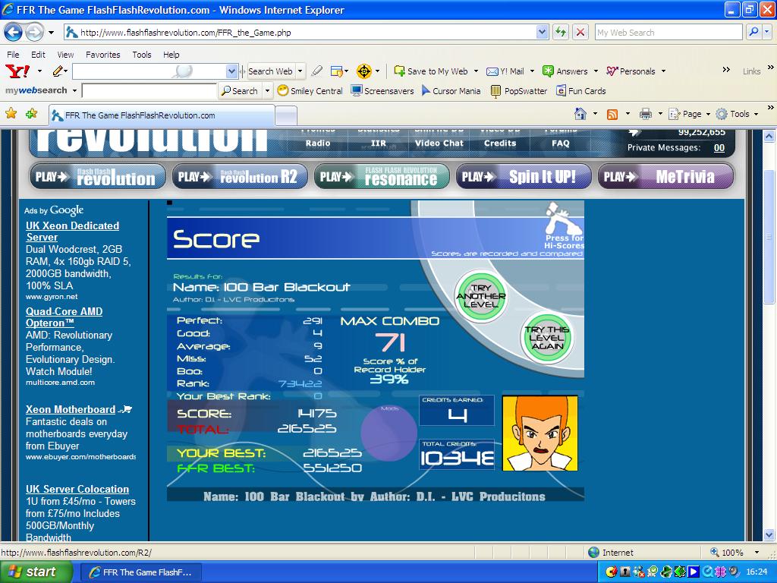777x583 pixels.
Task: Click Play Spin It UP! button
Action: coord(524,176)
